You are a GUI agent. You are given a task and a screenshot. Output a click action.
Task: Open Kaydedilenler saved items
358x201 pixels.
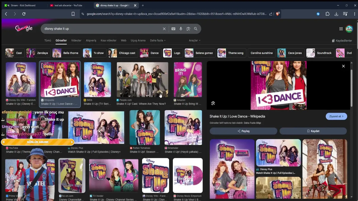coord(342,41)
